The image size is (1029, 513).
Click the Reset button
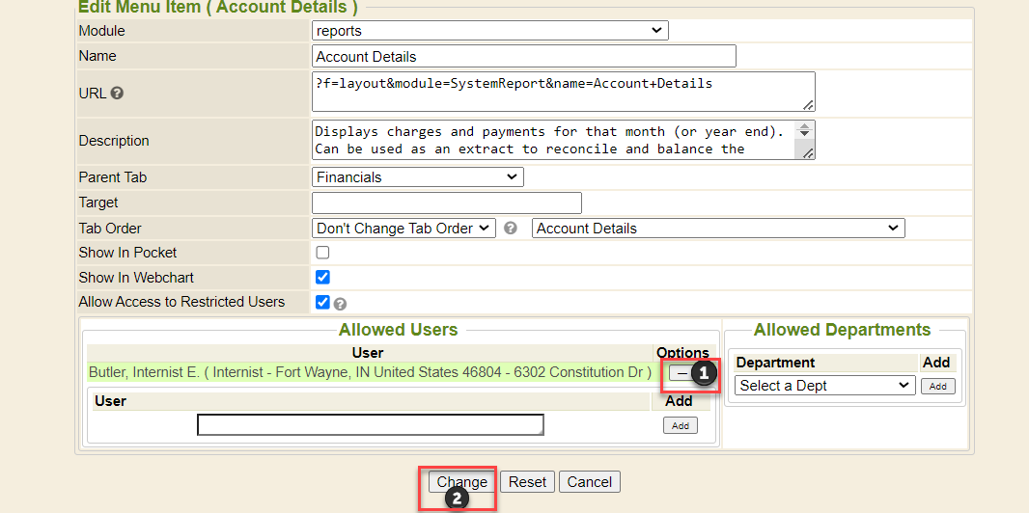pyautogui.click(x=527, y=482)
